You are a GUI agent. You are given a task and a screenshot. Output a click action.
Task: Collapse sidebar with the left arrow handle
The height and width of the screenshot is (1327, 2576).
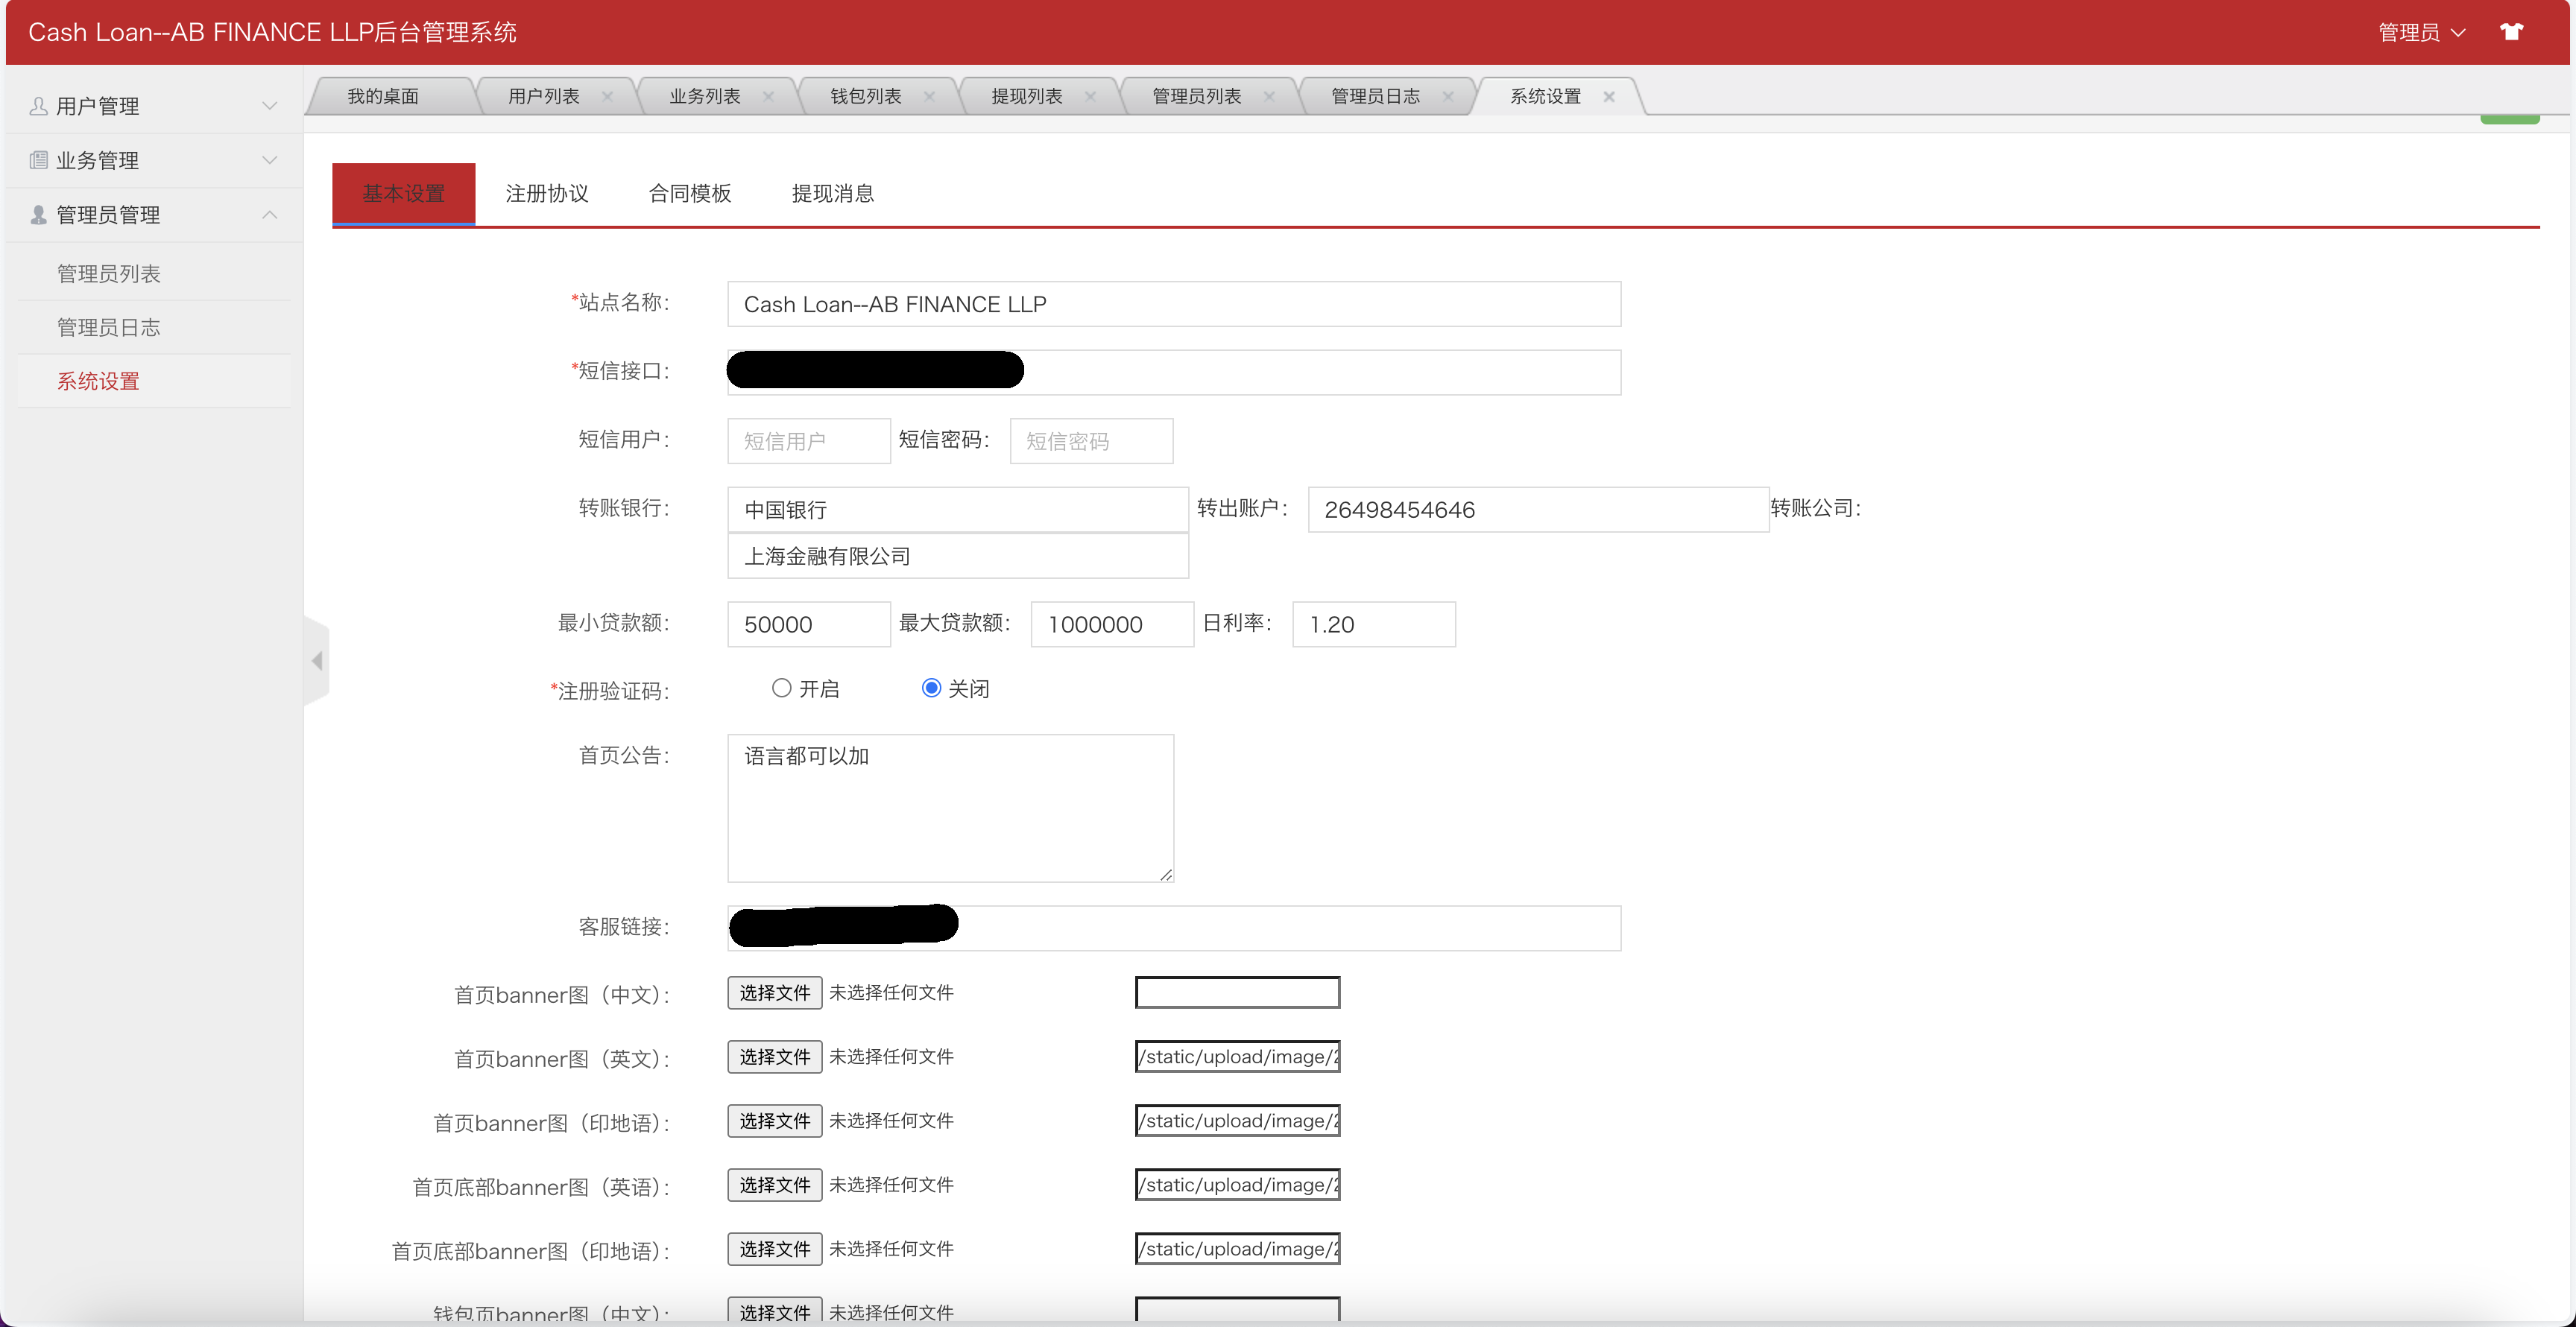coord(317,660)
